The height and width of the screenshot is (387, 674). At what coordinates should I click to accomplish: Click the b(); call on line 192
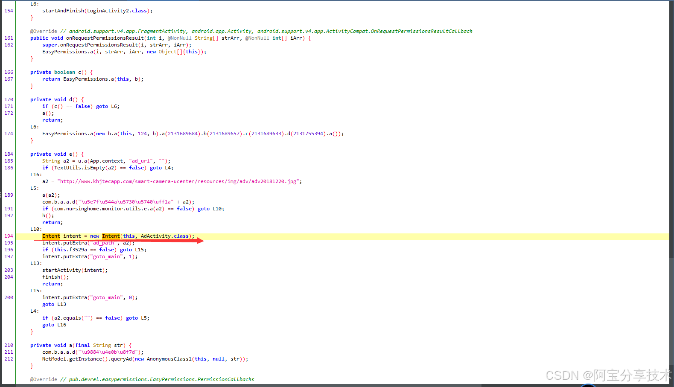(48, 215)
